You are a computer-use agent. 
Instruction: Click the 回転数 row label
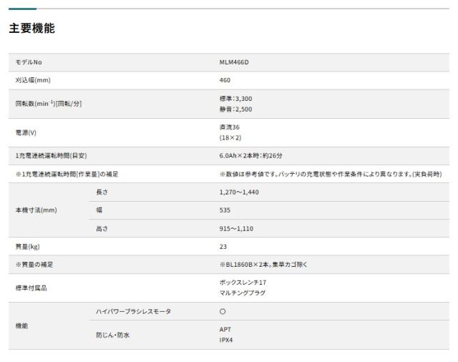click(x=49, y=104)
